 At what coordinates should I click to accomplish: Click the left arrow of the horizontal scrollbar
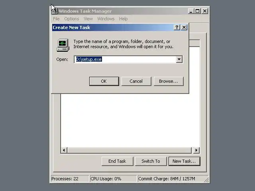64,150
